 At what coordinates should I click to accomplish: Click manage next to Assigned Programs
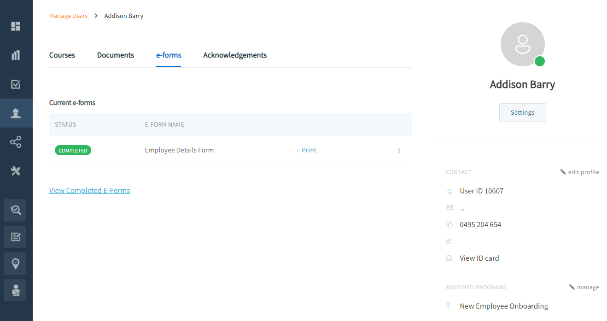[x=584, y=287]
